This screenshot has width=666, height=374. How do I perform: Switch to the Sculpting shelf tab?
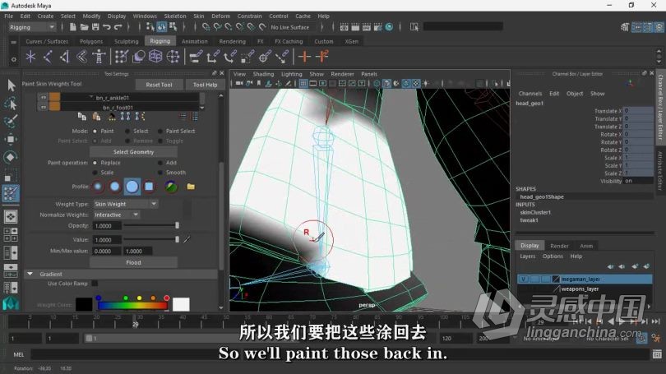tap(126, 42)
